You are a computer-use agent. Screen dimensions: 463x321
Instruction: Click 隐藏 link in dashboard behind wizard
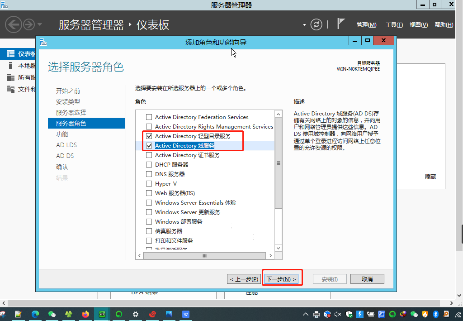pyautogui.click(x=430, y=177)
